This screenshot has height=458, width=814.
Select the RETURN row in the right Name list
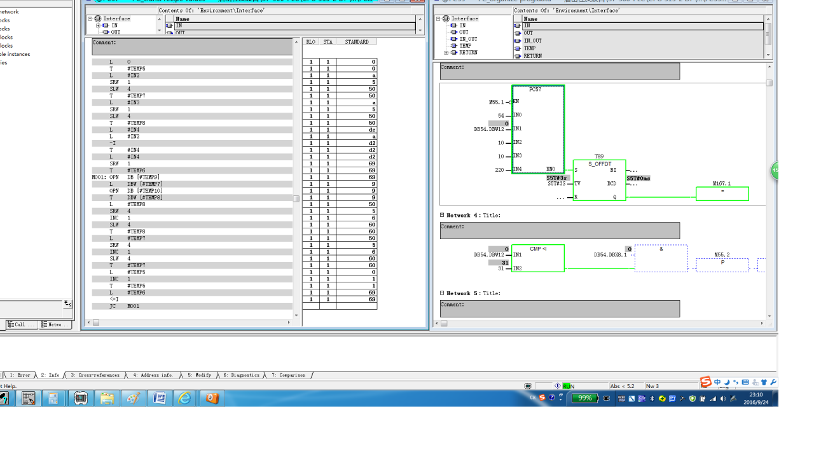coord(638,56)
